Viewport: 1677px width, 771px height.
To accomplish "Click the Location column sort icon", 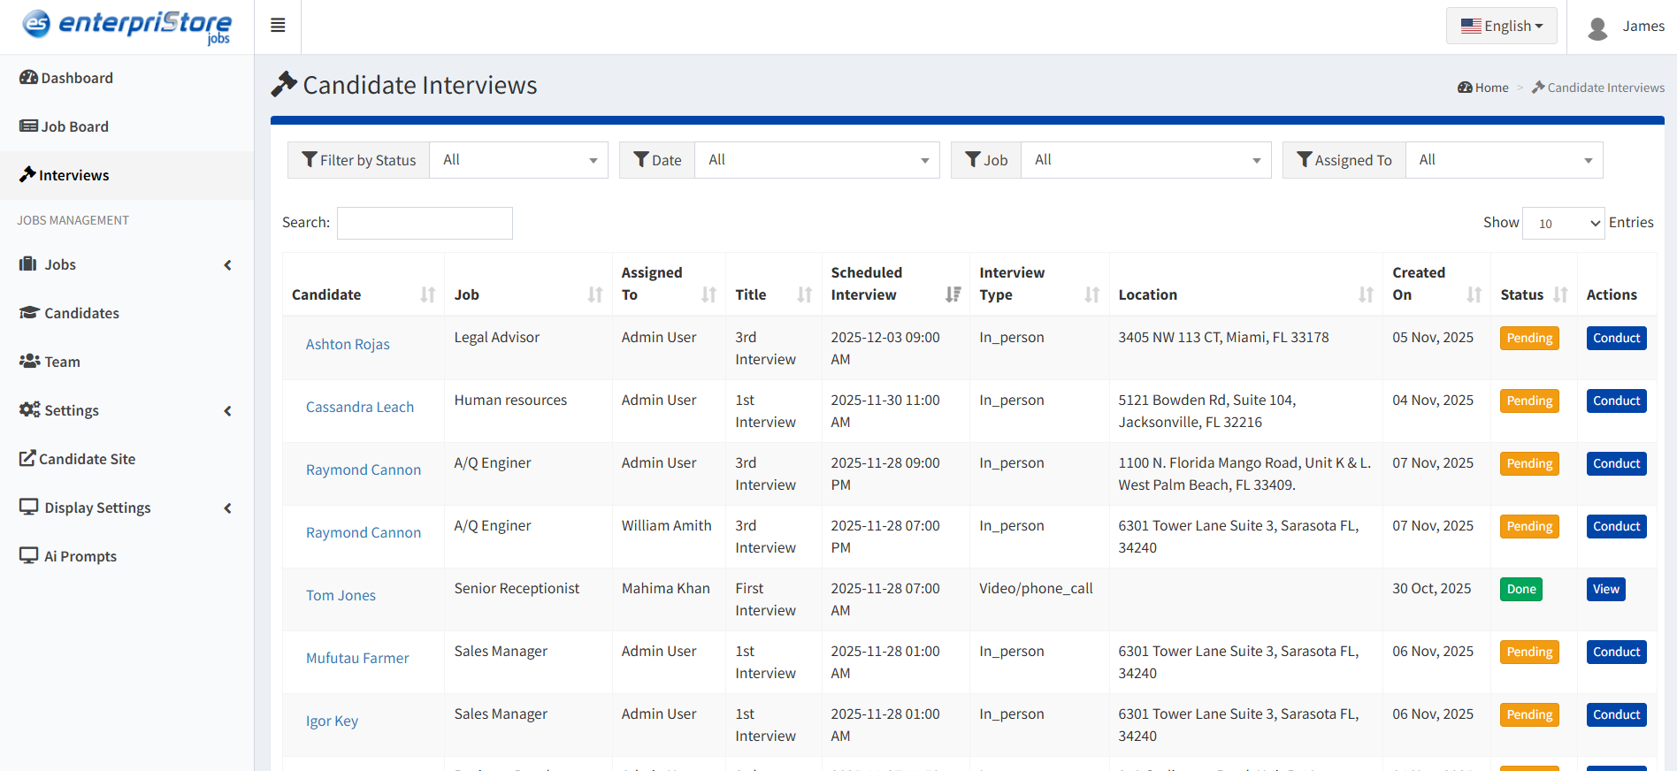I will click(x=1366, y=294).
